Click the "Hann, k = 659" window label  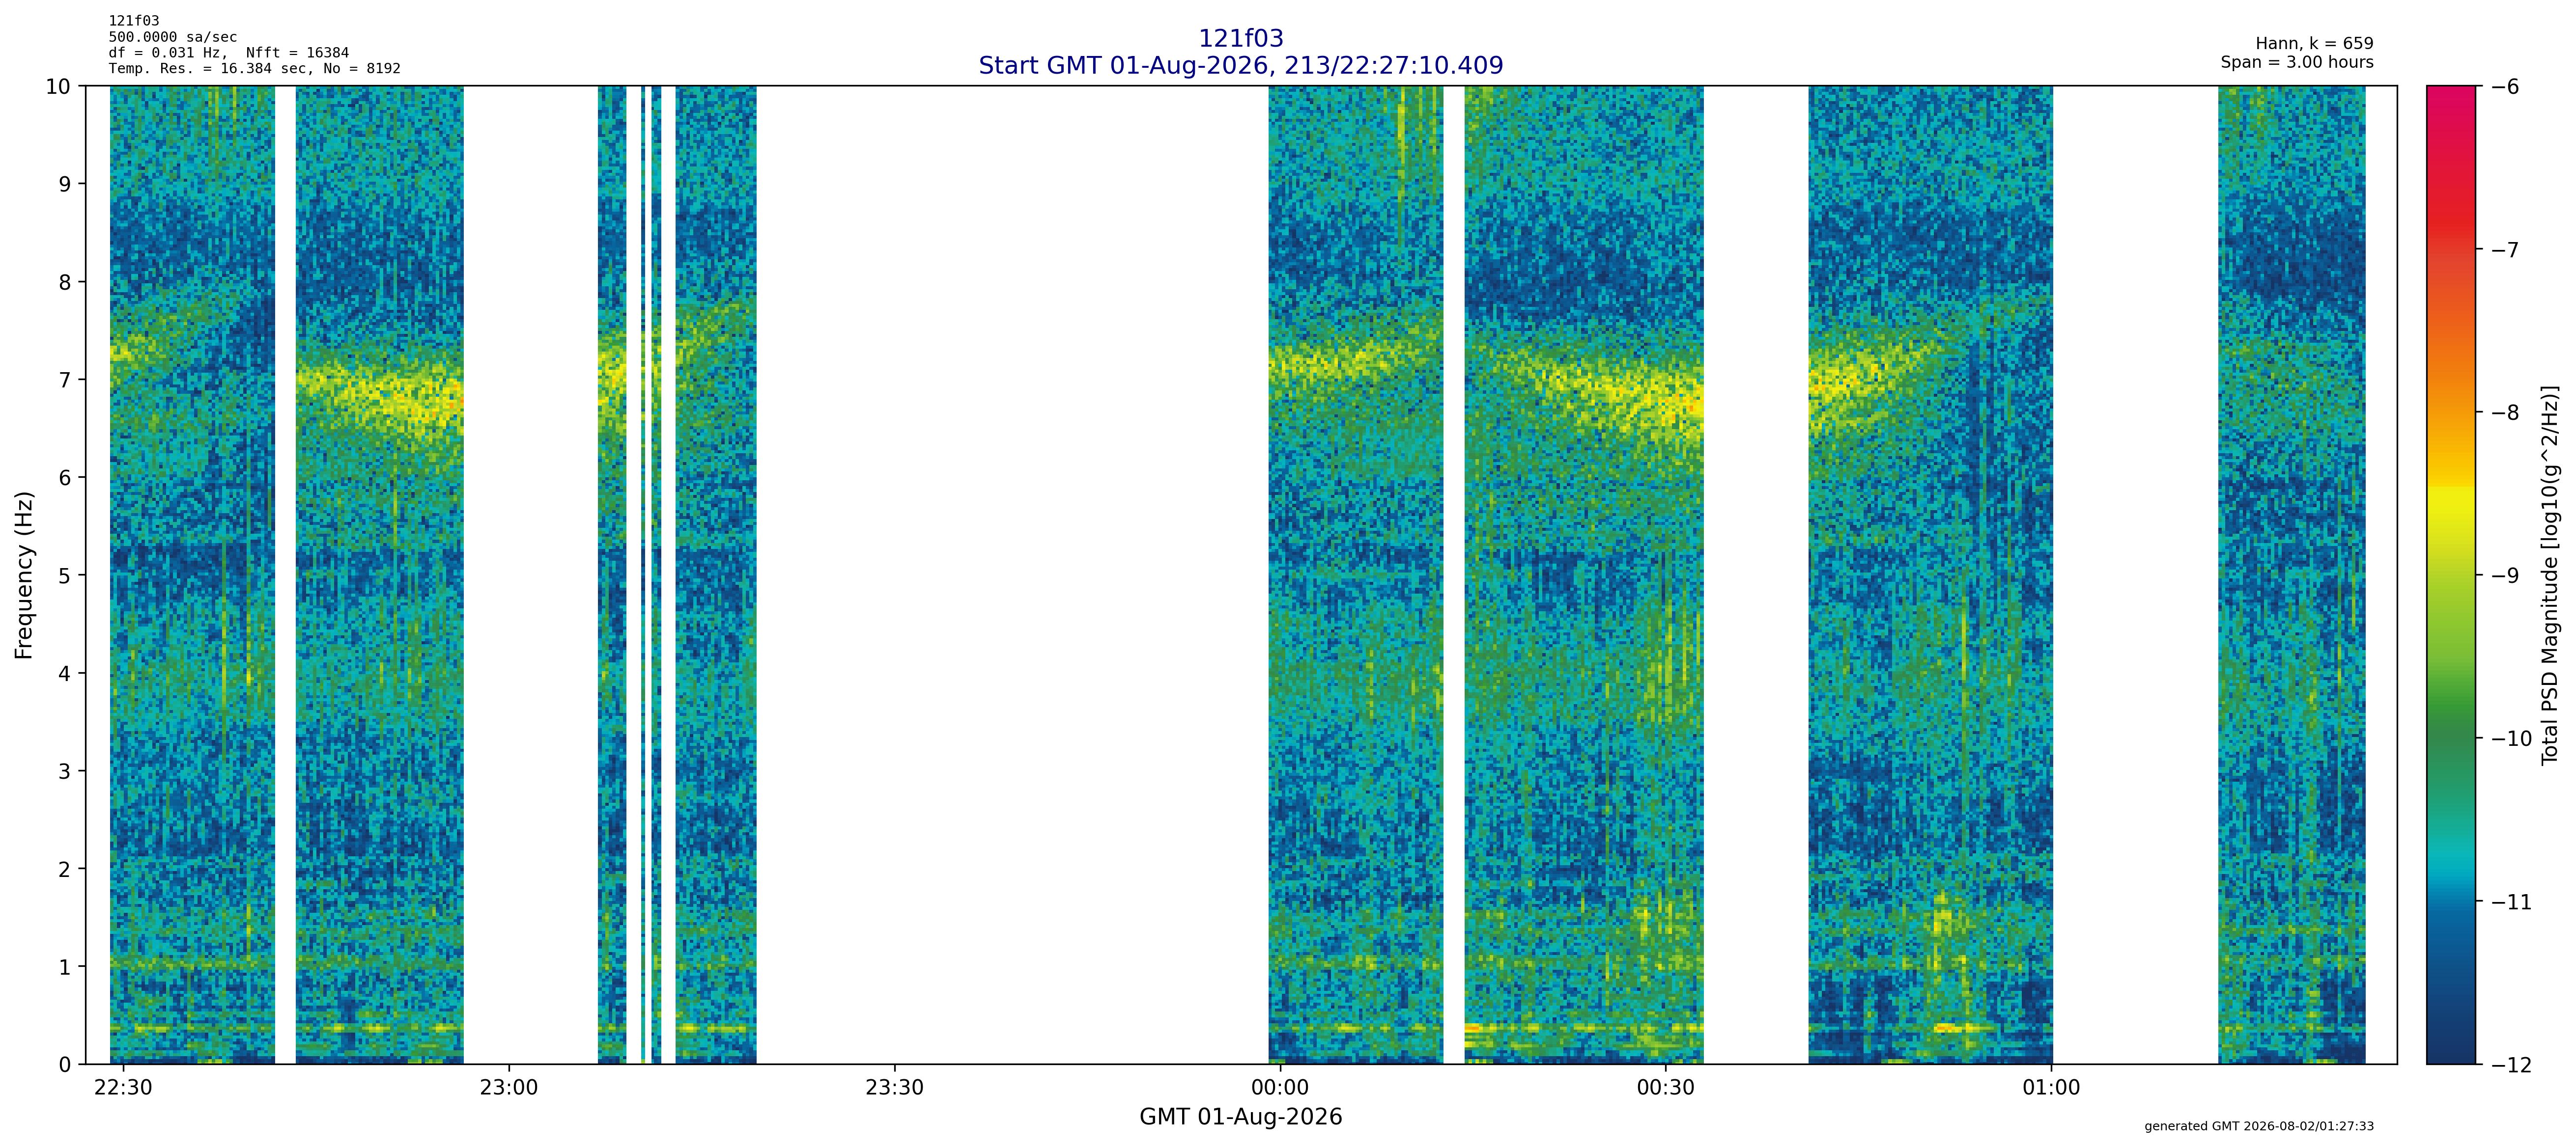point(2314,44)
